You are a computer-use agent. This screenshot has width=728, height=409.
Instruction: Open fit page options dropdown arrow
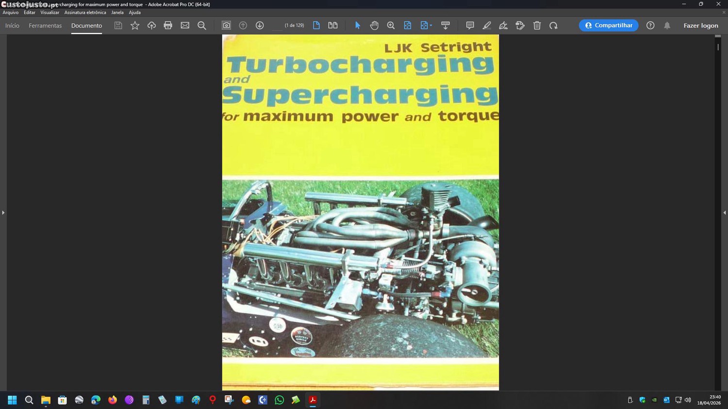point(431,26)
